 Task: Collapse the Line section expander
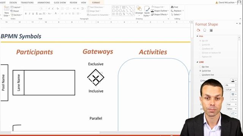[197, 62]
